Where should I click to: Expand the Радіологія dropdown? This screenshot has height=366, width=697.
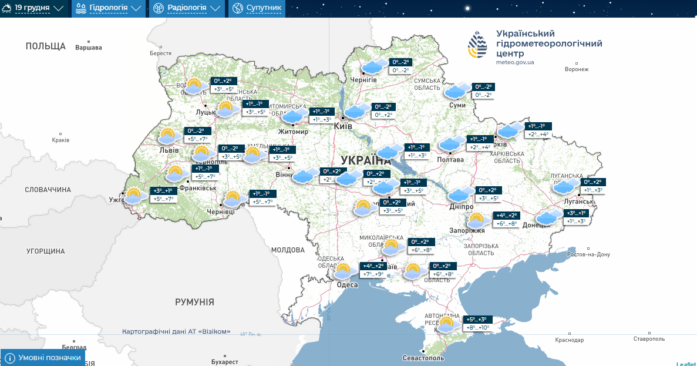click(186, 8)
